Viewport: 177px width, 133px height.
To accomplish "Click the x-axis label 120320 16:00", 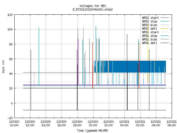I will (61, 124).
